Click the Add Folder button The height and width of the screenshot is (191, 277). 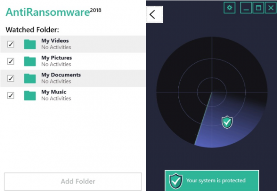(x=73, y=182)
